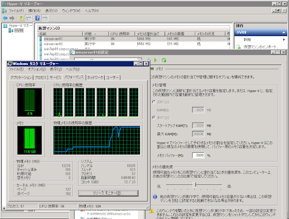The width and height of the screenshot is (289, 219).
Task: Click the winserver01 settings title bar icon
Action: point(73,52)
